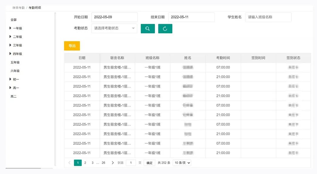Go to page 2 in pagination
This screenshot has width=317, height=174.
(x=85, y=163)
